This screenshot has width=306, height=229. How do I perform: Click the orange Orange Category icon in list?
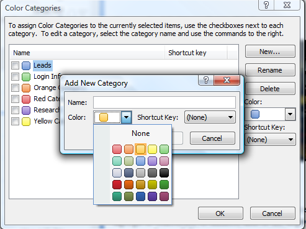pos(26,88)
